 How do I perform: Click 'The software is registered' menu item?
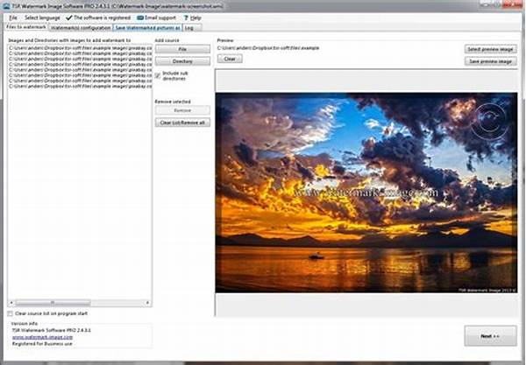(x=98, y=18)
